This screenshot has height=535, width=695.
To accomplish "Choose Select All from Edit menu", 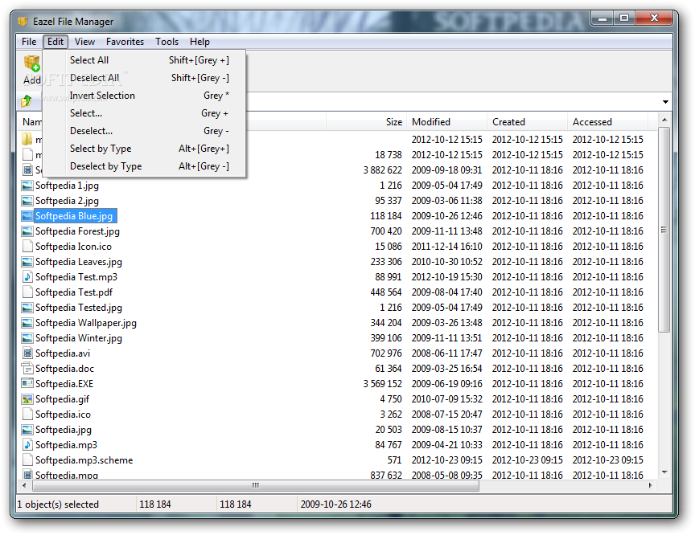I will (144, 60).
